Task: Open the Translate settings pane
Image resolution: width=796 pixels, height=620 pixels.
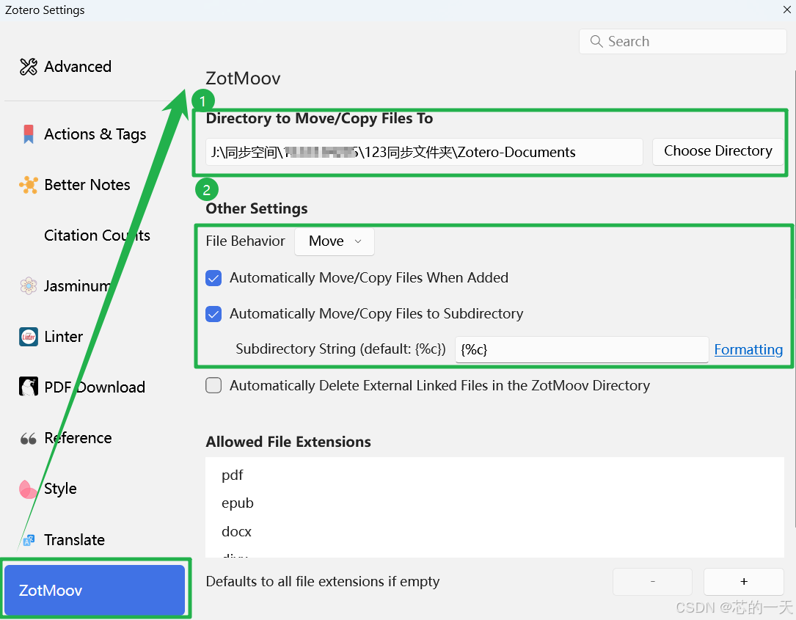Action: [x=74, y=540]
